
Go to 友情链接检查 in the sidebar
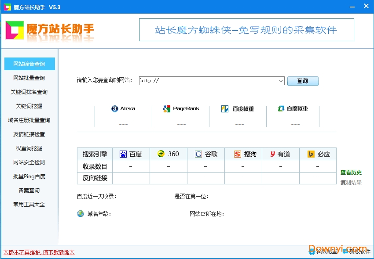pos(29,134)
